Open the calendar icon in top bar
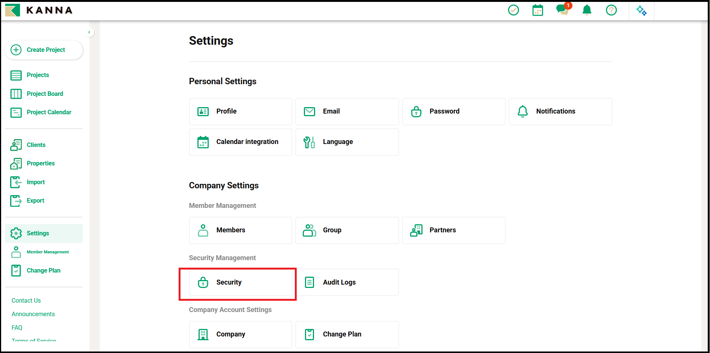 pos(538,10)
